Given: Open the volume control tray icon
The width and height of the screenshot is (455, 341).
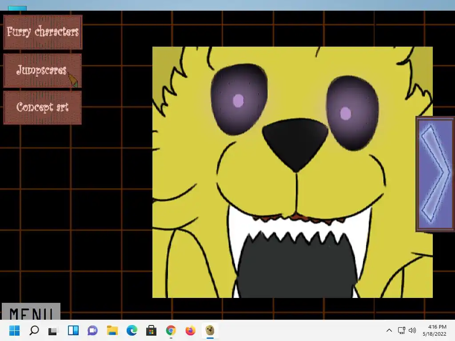Looking at the screenshot, I should pyautogui.click(x=412, y=330).
